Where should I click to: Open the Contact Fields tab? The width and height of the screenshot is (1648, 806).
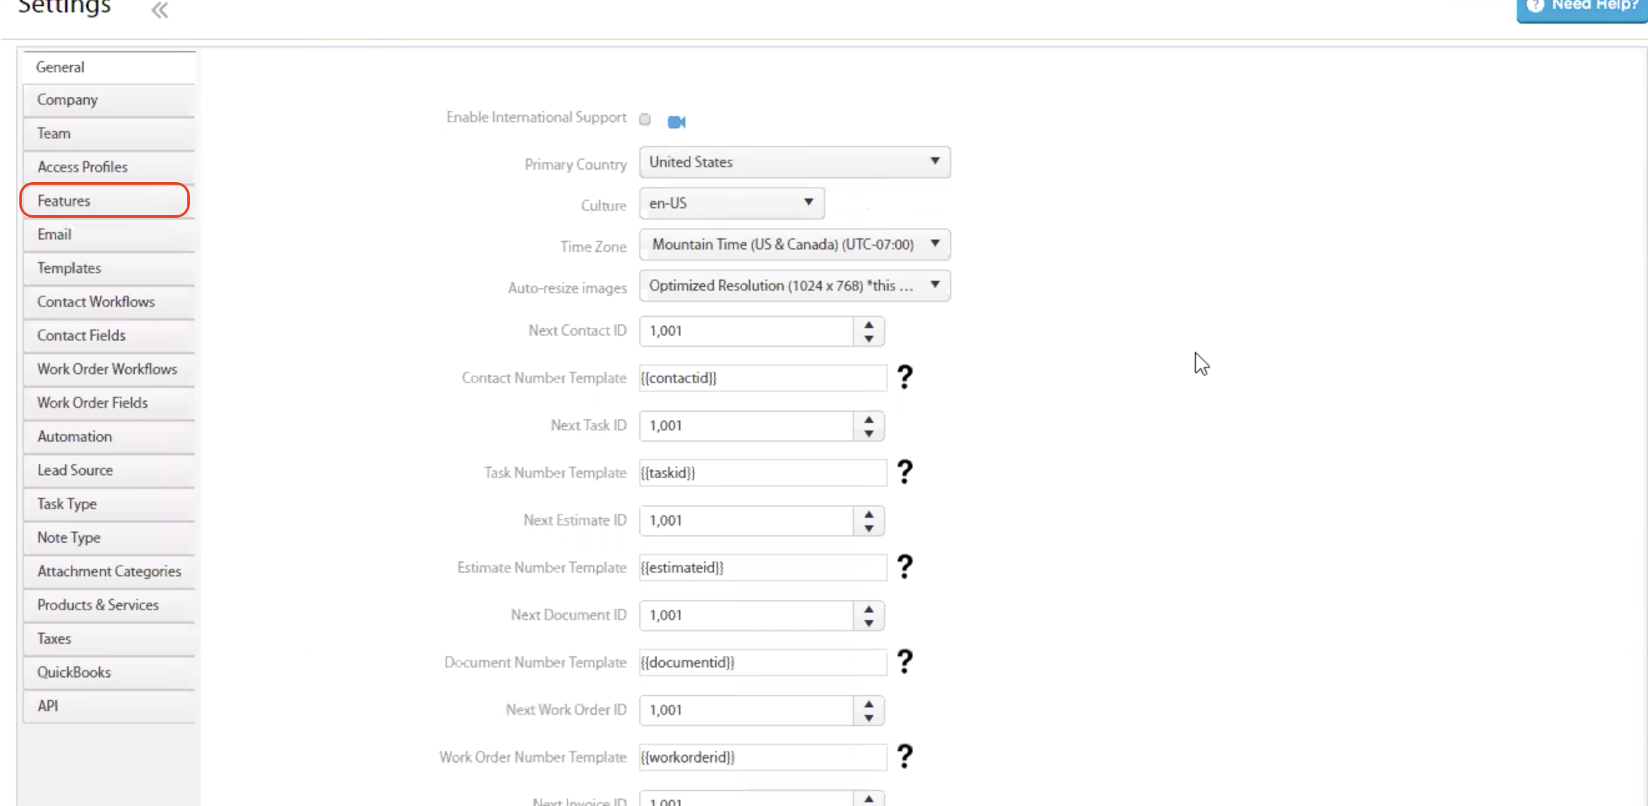109,336
